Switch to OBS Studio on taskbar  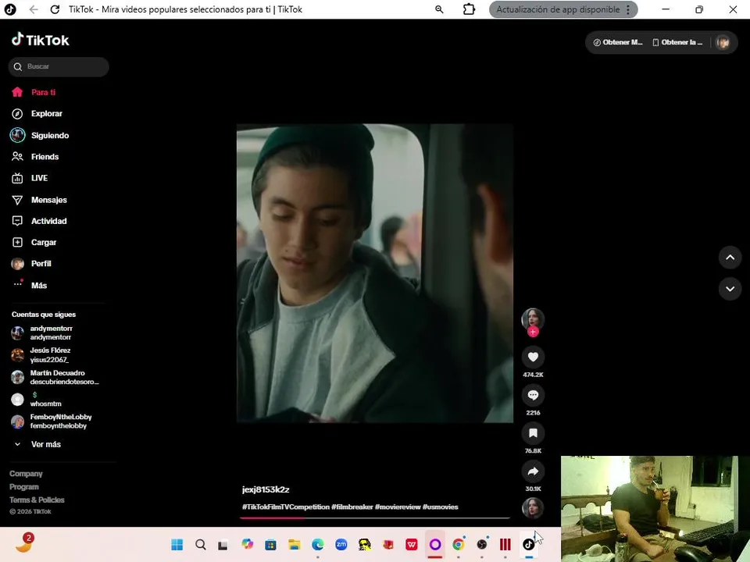[482, 544]
